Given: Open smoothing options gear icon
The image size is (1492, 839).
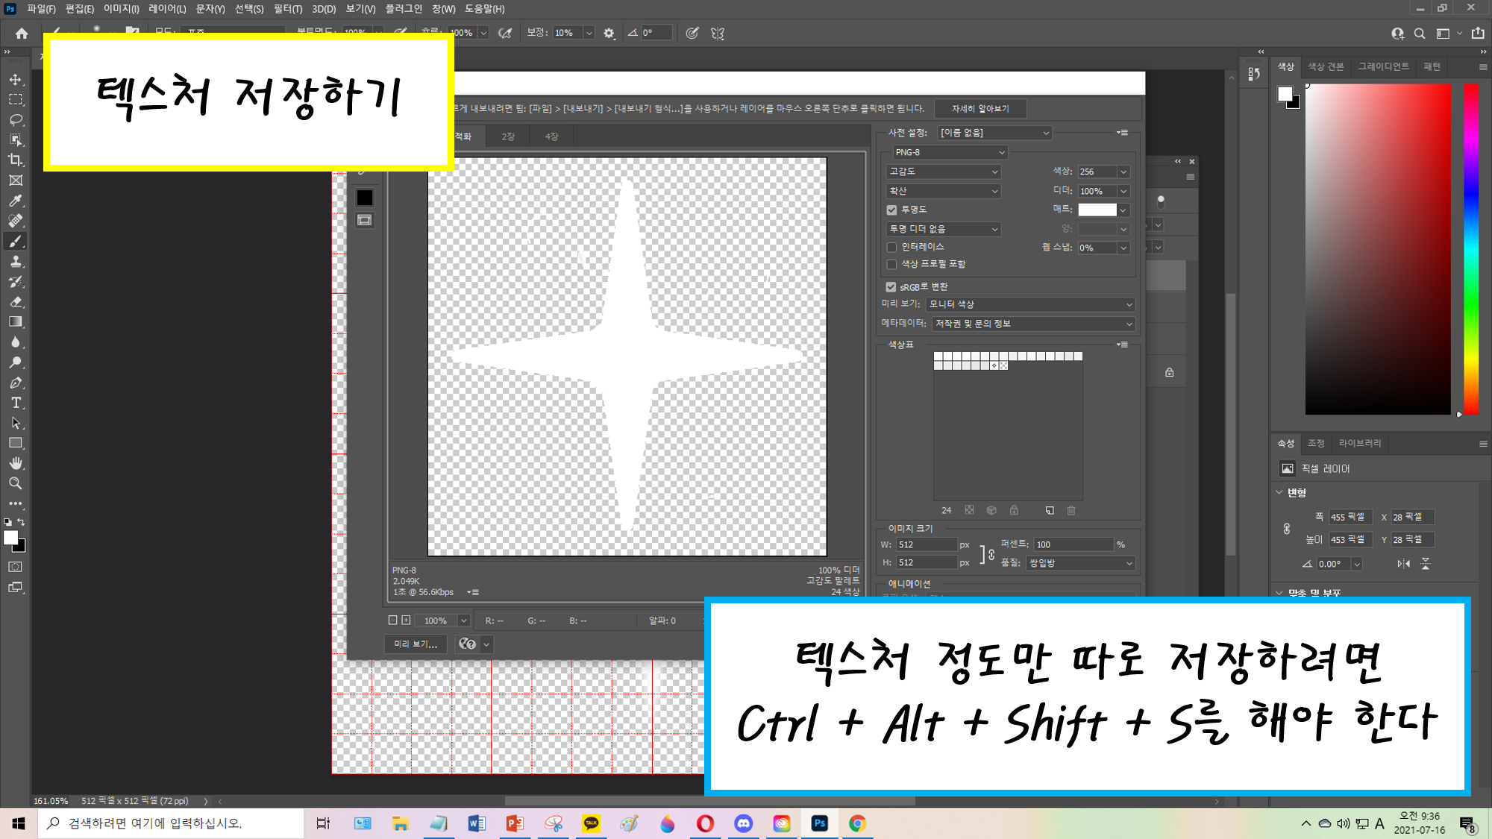Looking at the screenshot, I should 609,33.
